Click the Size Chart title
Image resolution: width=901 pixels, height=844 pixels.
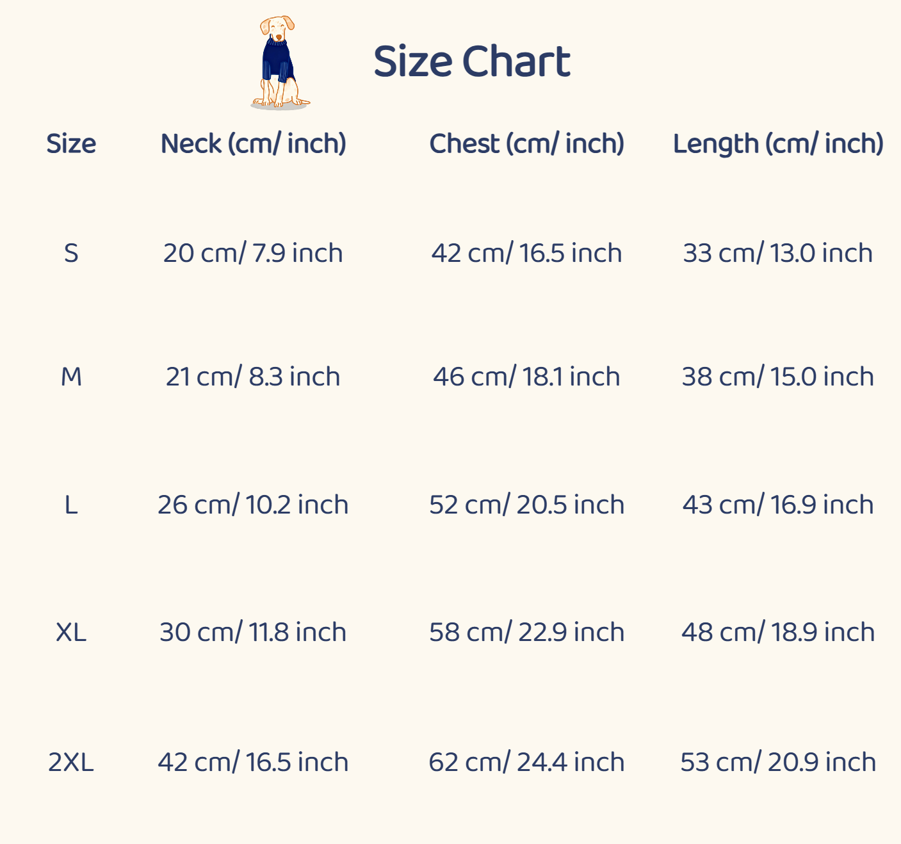pos(471,61)
